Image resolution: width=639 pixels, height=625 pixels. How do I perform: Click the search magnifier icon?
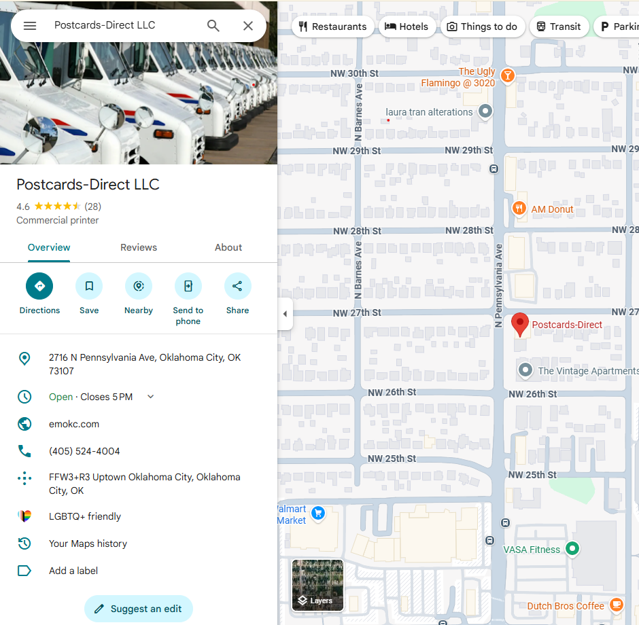(x=213, y=26)
